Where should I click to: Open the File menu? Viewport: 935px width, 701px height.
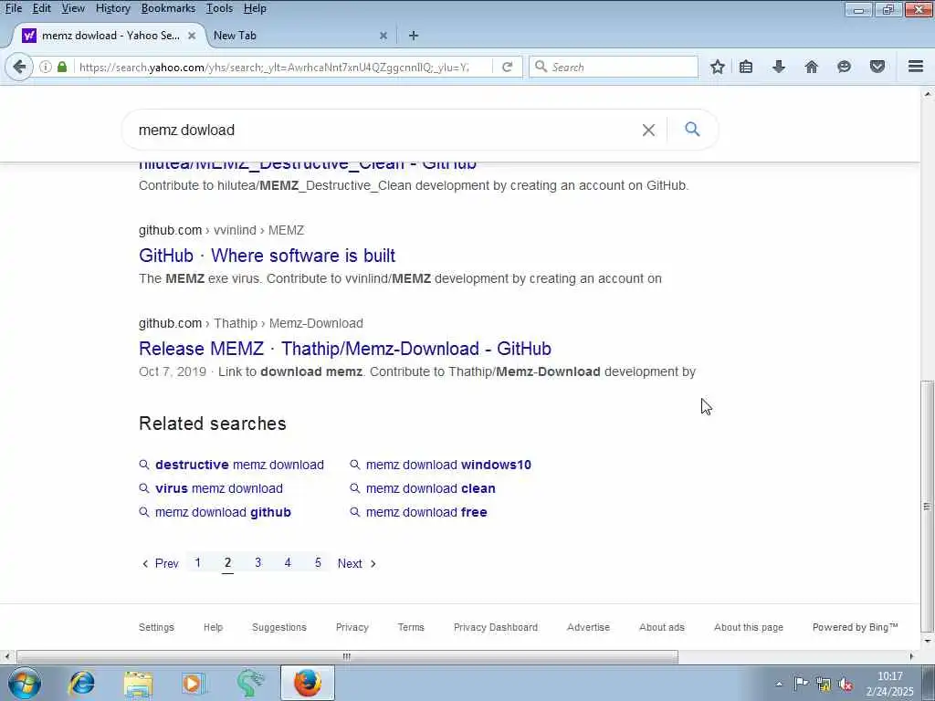coord(13,8)
